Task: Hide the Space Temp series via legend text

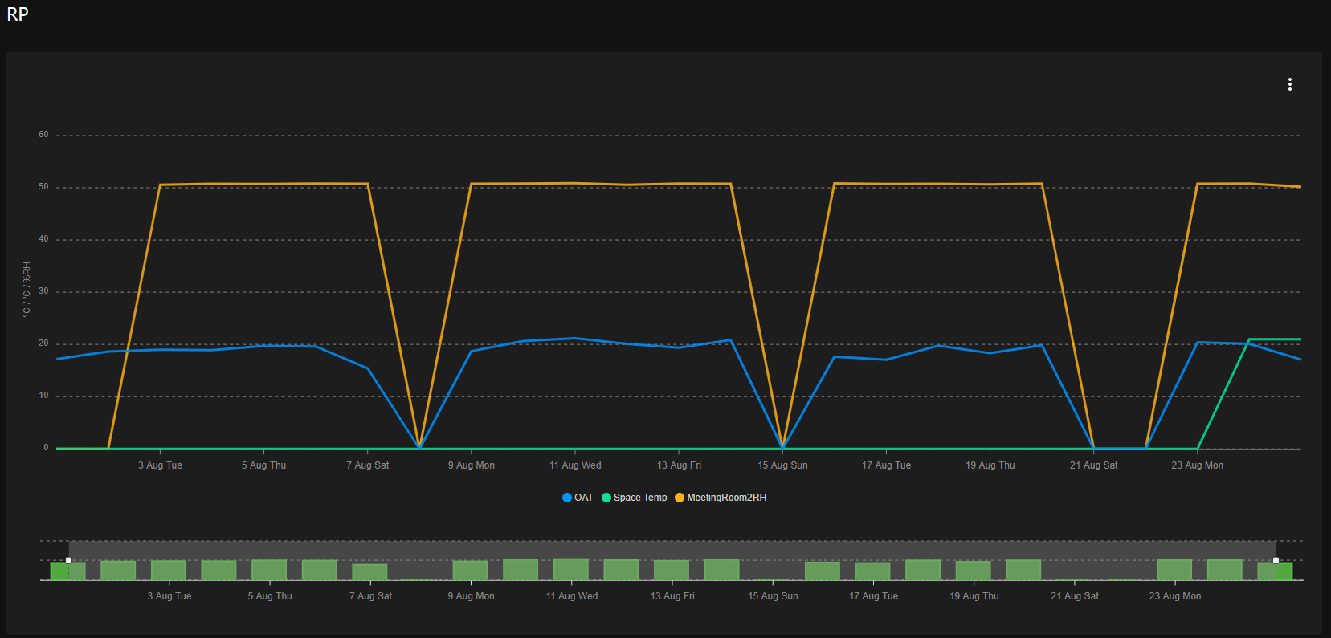Action: pos(640,498)
